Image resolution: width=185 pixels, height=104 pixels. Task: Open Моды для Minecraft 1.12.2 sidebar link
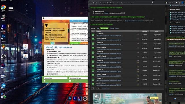point(178,13)
